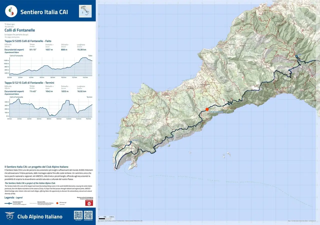Click the App Georesq QR code

tap(78, 215)
